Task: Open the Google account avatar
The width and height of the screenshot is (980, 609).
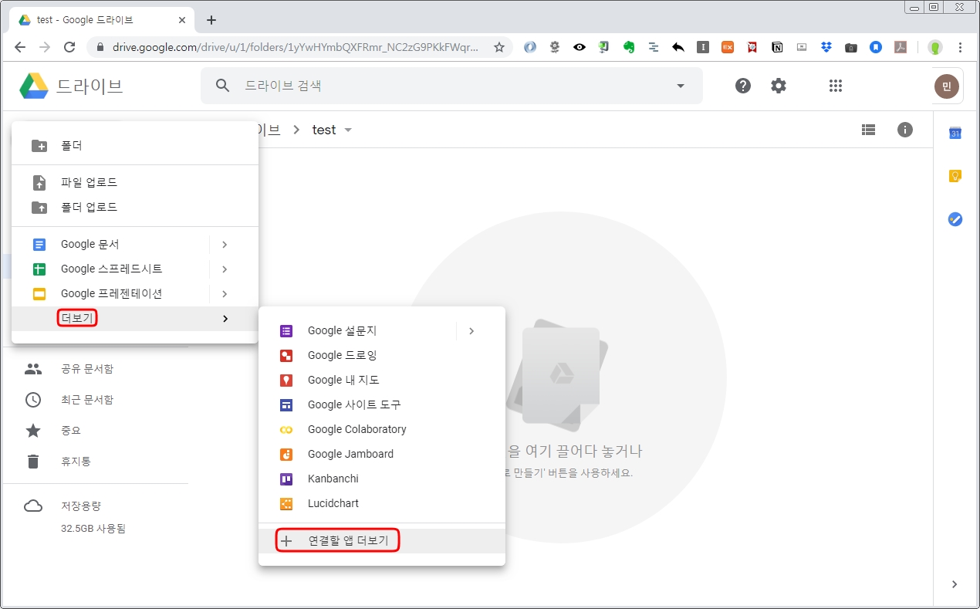Action: 946,86
